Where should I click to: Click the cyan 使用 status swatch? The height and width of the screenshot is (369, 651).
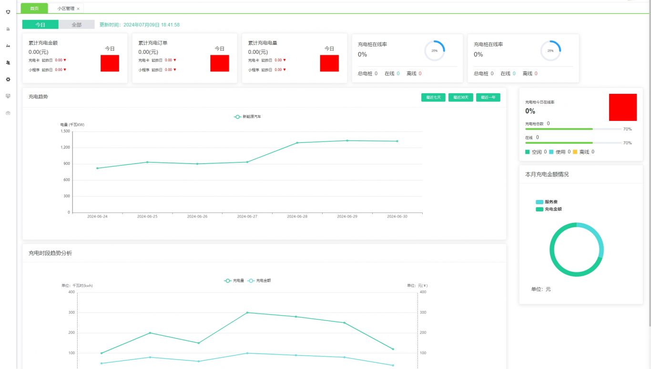coord(551,152)
